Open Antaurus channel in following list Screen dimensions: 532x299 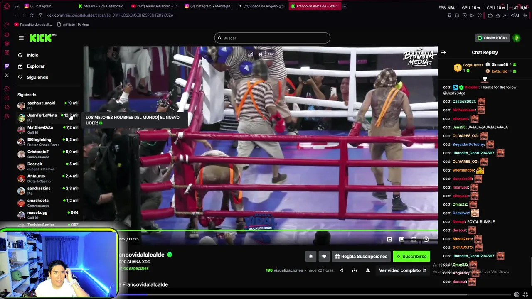[48, 178]
